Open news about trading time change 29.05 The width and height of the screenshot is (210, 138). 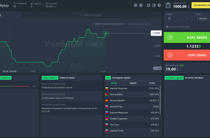(69, 110)
